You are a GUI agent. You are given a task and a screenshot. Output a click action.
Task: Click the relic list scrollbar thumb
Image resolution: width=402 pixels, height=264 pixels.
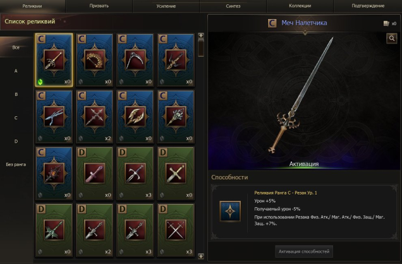point(201,48)
